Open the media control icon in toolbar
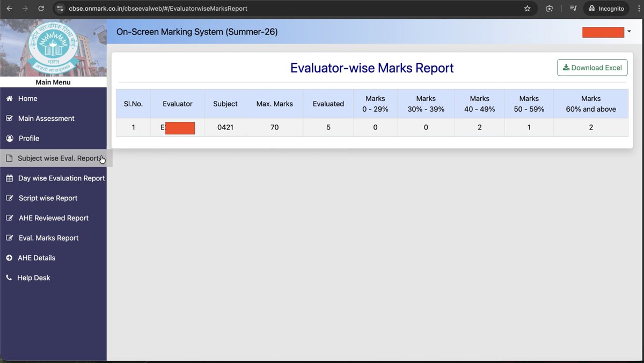 [573, 9]
